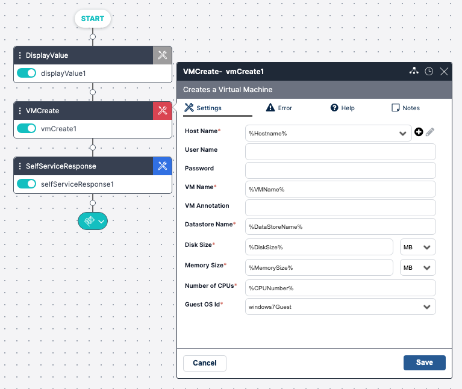Expand the end node chevron
Image resolution: width=462 pixels, height=389 pixels.
tap(101, 222)
